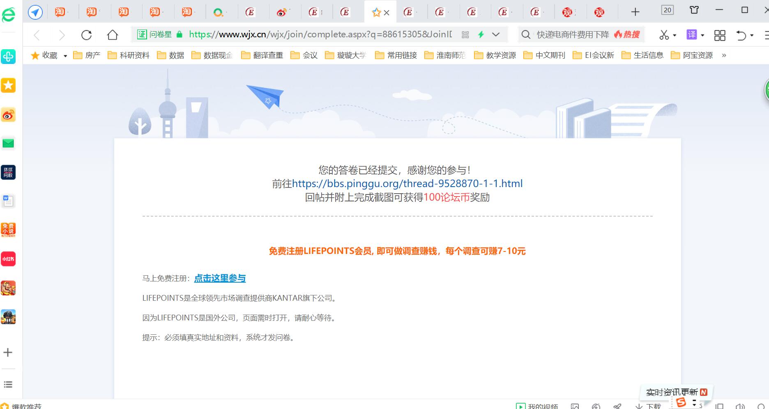Image resolution: width=769 pixels, height=409 pixels.
Task: Open the teal cross app in sidebar
Action: (8, 57)
